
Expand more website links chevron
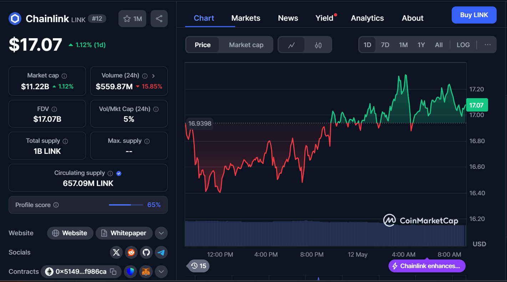(161, 233)
